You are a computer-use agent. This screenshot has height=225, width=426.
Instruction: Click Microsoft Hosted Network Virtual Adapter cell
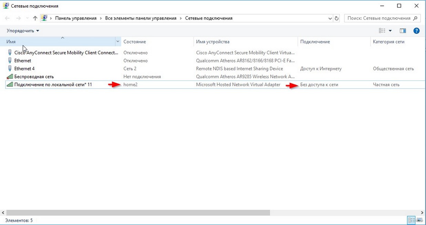pos(238,85)
